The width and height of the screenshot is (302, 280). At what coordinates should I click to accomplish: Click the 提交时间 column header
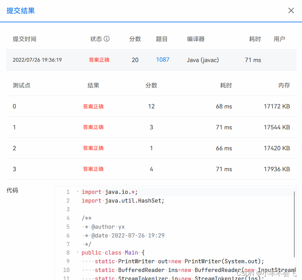(24, 39)
